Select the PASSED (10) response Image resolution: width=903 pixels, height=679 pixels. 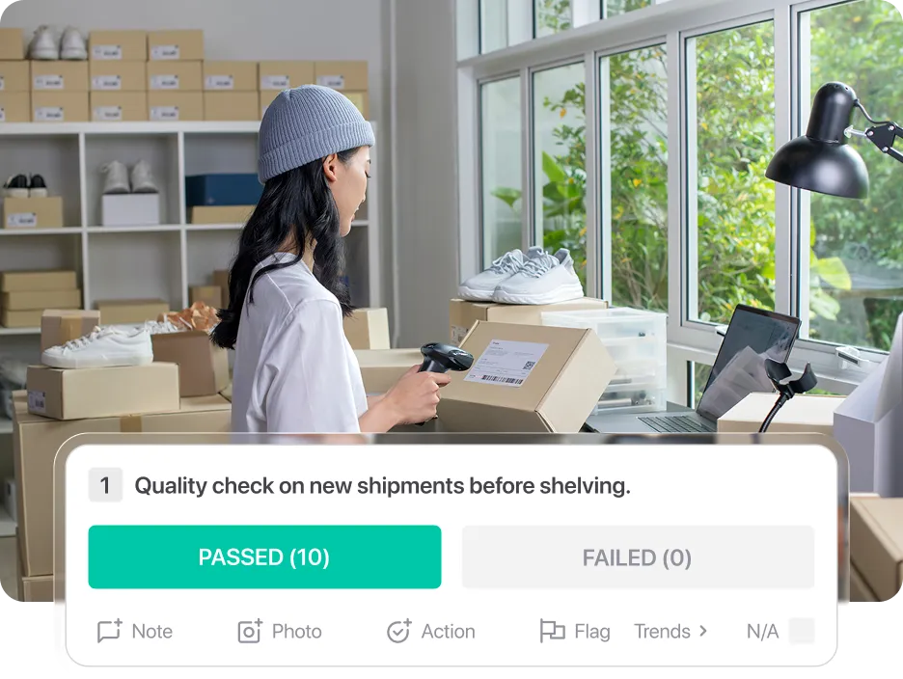pyautogui.click(x=264, y=557)
